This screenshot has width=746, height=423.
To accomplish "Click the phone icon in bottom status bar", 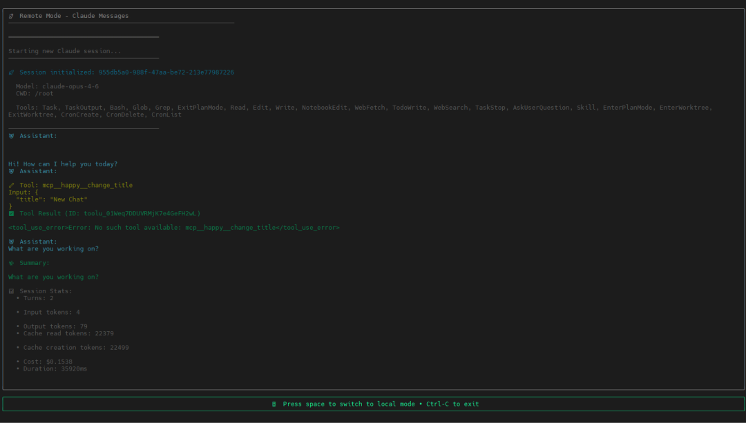I will click(x=274, y=404).
